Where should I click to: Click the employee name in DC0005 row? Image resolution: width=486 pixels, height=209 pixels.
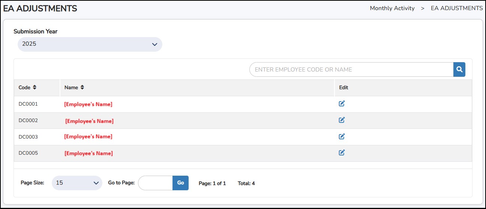[x=88, y=153]
